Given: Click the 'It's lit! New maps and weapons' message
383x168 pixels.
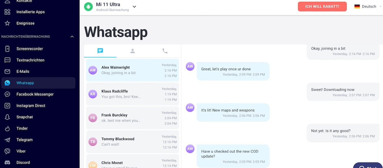Looking at the screenshot, I should click(x=233, y=112).
